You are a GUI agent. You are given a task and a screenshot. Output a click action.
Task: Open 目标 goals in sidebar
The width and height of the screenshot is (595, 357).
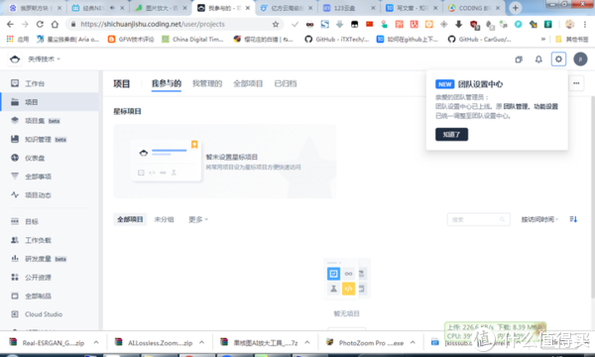coord(50,221)
